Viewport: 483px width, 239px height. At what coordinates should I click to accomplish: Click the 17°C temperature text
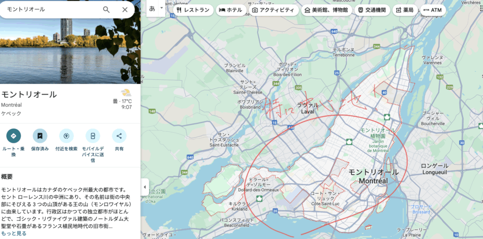(126, 101)
